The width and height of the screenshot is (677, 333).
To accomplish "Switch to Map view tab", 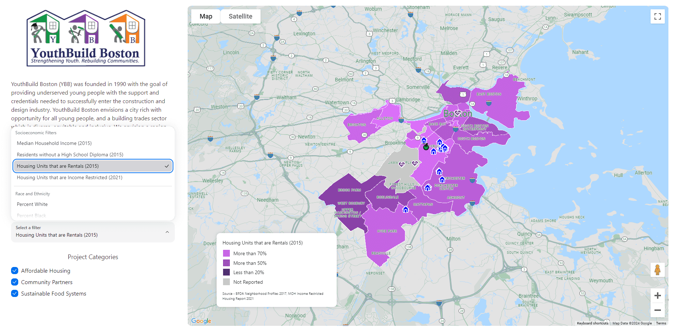I will 206,16.
